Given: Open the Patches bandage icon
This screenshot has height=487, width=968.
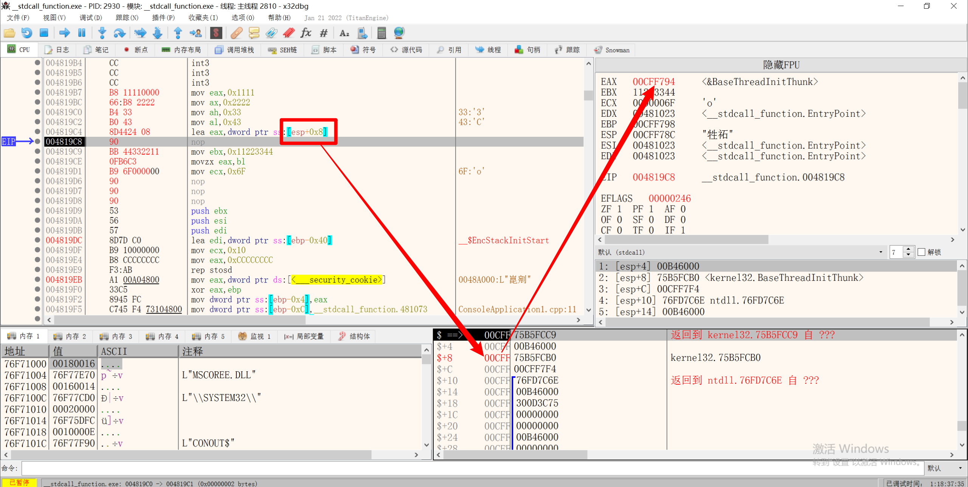Looking at the screenshot, I should tap(236, 33).
